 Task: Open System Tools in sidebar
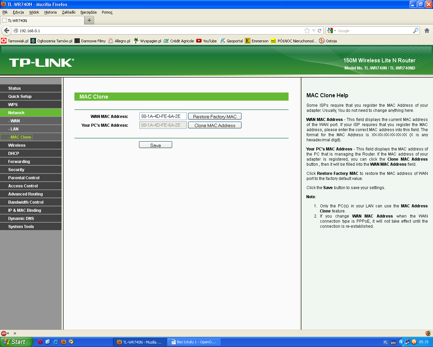point(21,227)
